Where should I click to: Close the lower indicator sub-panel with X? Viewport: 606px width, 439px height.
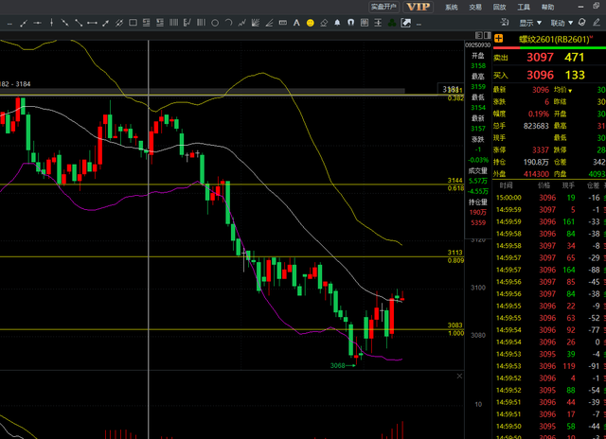tap(459, 376)
